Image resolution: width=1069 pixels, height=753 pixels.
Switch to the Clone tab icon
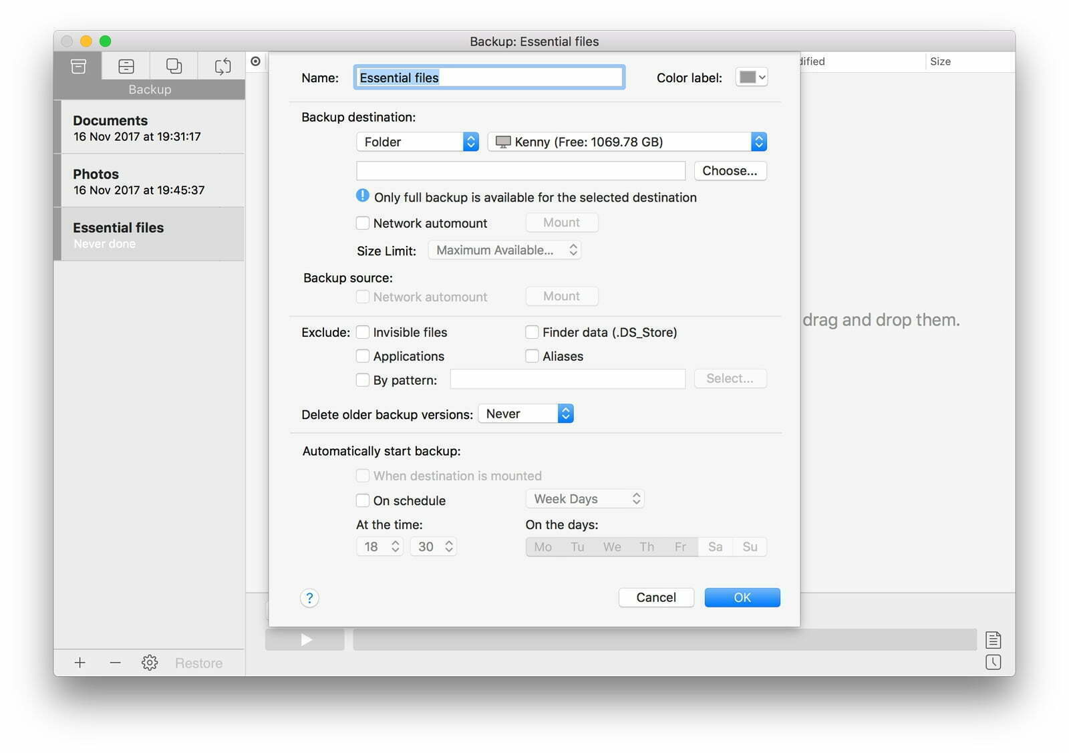[174, 66]
